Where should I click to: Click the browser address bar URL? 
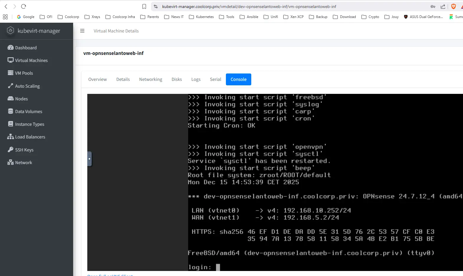click(249, 6)
